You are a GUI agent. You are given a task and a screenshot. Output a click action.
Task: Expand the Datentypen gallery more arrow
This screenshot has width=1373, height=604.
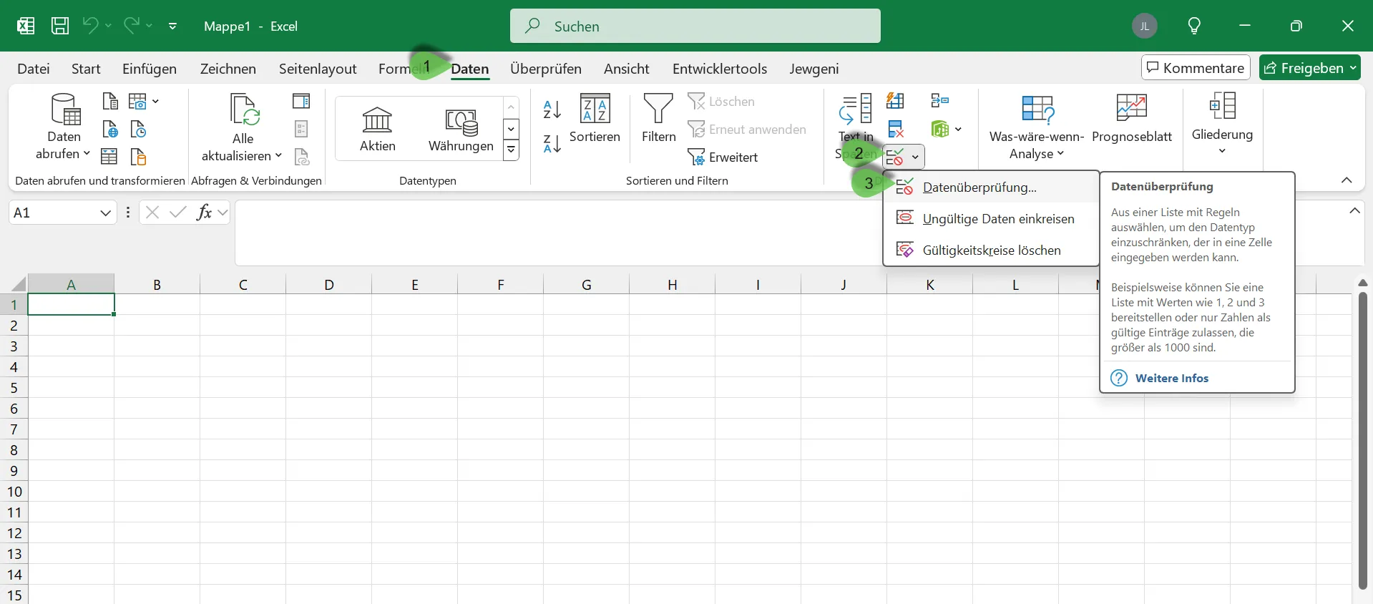[511, 150]
